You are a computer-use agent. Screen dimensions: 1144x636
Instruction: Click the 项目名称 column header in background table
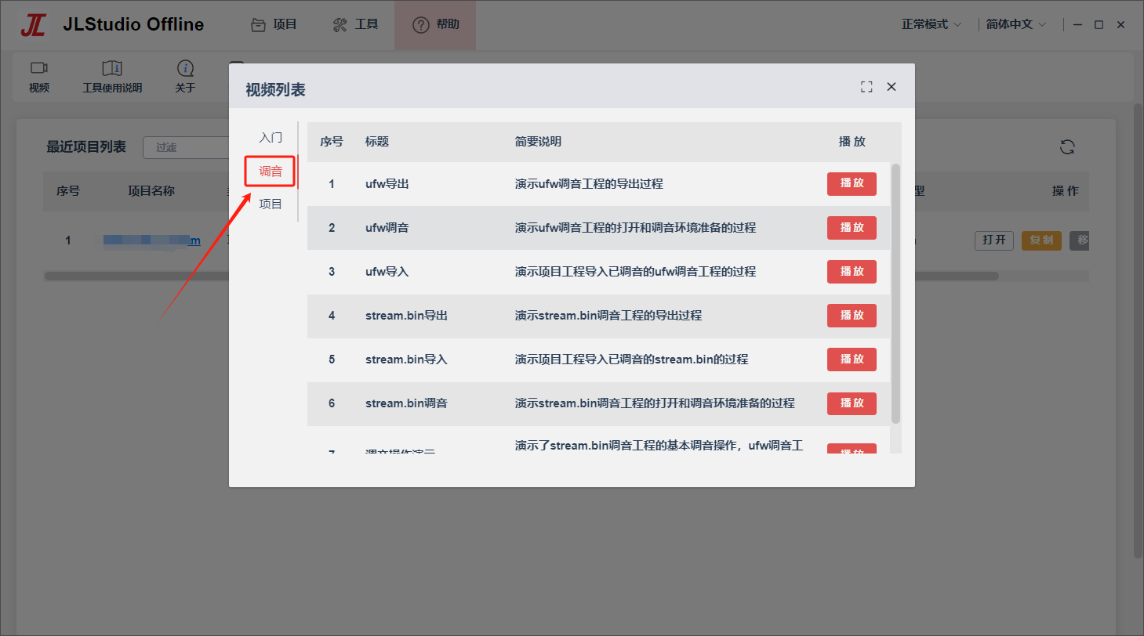click(151, 190)
